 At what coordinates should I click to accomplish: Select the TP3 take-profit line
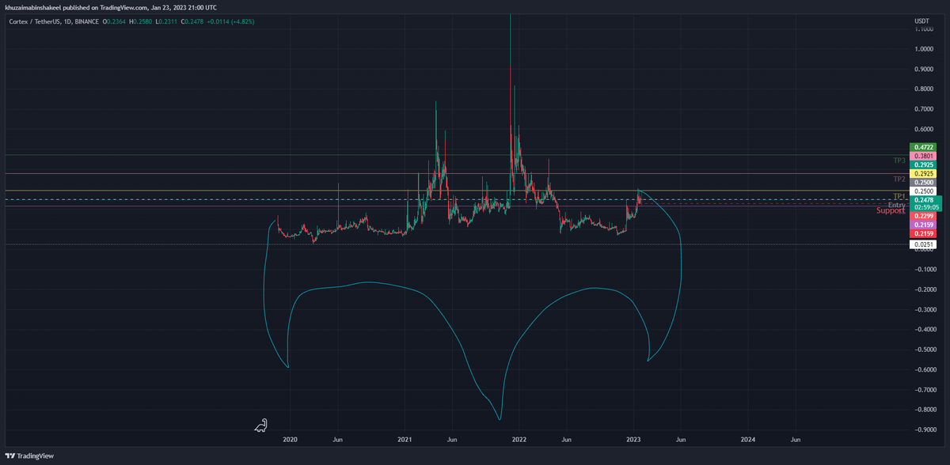[x=899, y=161]
